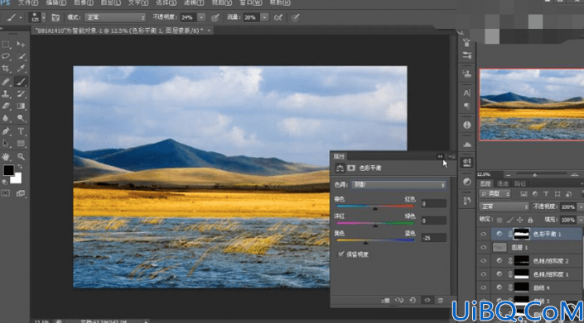This screenshot has width=584, height=323.
Task: Click the delete adjustment trash icon in Properties
Action: [440, 300]
